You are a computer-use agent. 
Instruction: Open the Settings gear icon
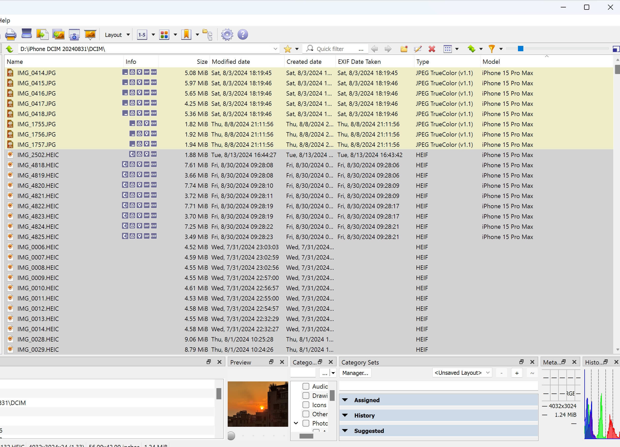click(227, 35)
